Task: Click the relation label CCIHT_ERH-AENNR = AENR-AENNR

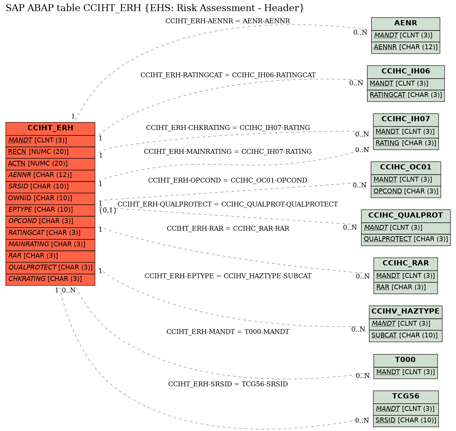Action: tap(227, 21)
